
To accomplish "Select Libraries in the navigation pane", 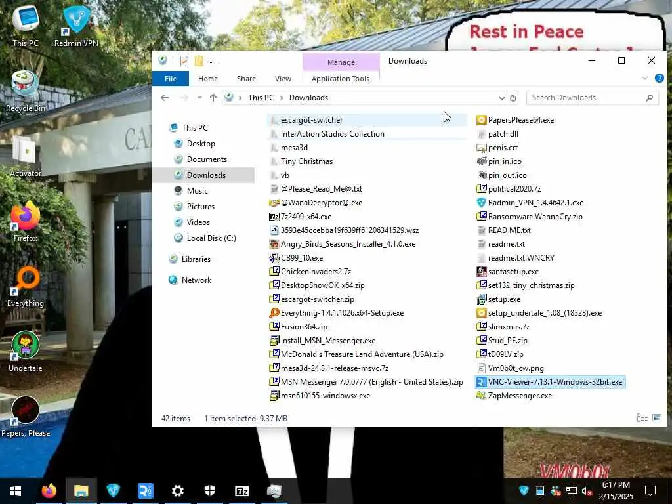I will point(196,259).
